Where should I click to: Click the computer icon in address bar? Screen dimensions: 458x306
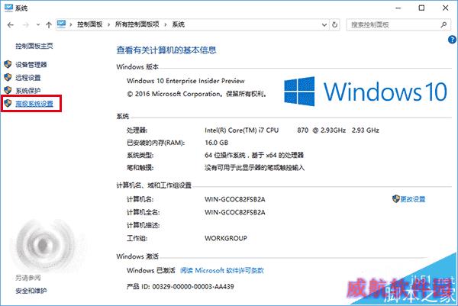coord(61,24)
